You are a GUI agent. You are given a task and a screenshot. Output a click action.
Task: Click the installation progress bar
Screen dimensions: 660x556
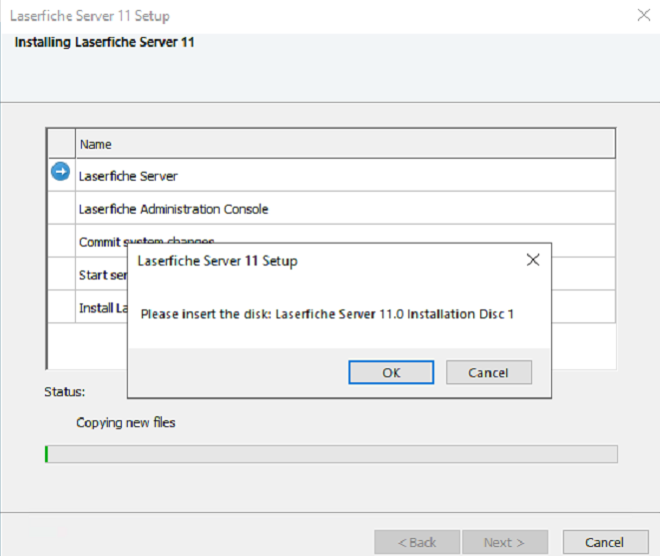(331, 454)
